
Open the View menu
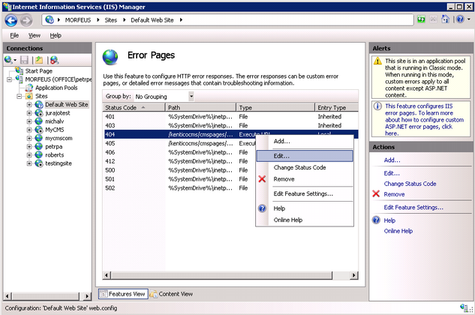[35, 35]
